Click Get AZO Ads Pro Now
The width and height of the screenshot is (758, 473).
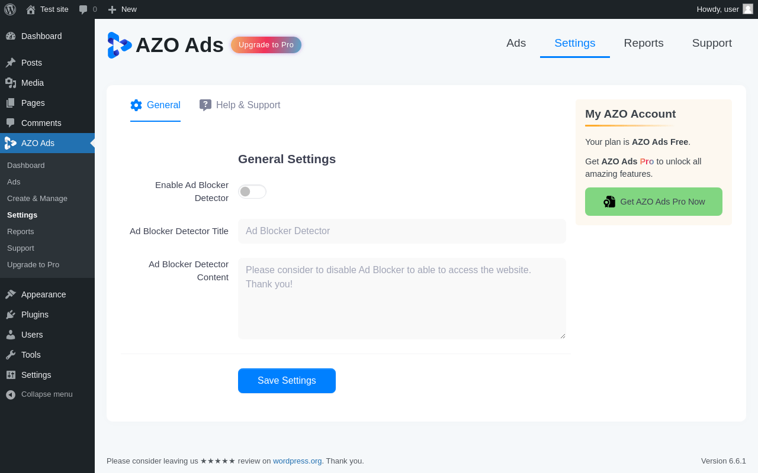[654, 202]
